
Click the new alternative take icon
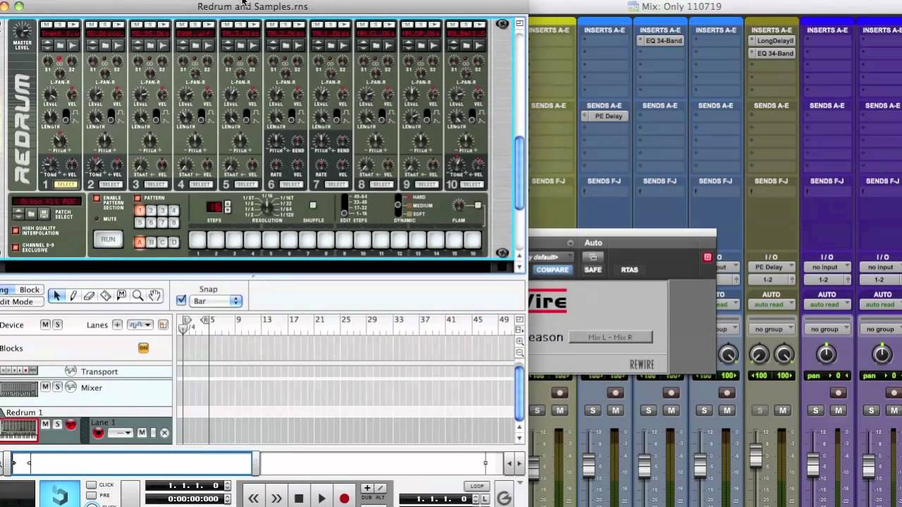(381, 487)
